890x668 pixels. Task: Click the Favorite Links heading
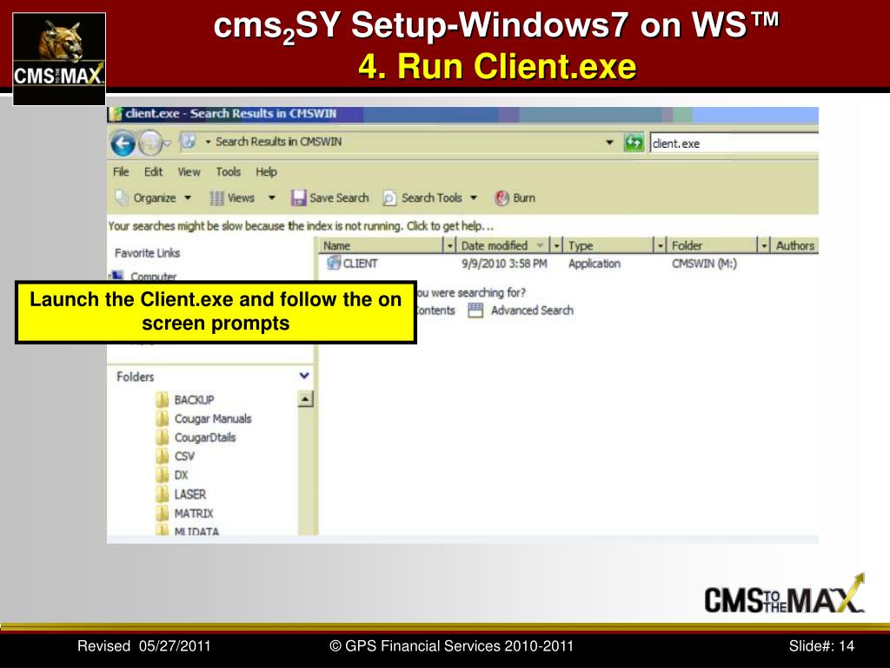point(147,253)
